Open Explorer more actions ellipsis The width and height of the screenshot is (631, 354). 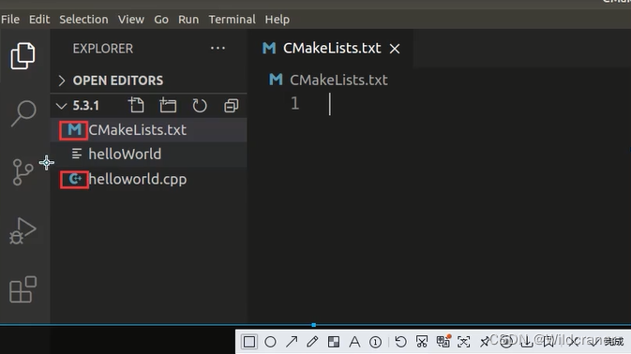[218, 48]
